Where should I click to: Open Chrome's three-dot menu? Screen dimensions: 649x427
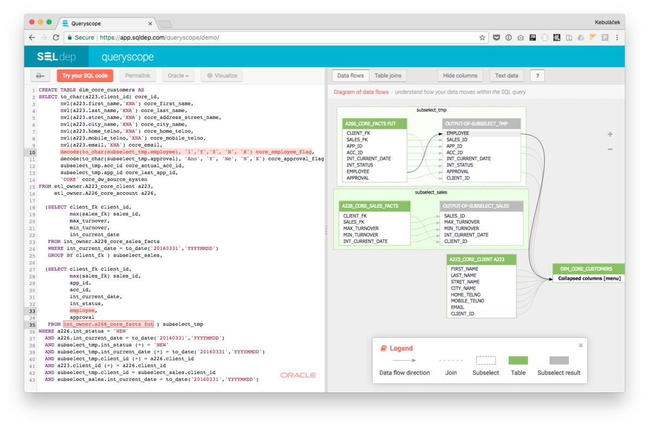pyautogui.click(x=617, y=38)
